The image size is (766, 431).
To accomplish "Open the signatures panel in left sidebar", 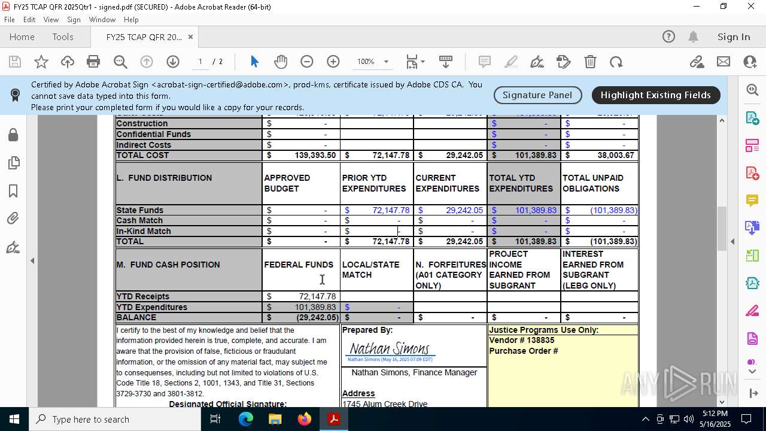I will tap(13, 247).
